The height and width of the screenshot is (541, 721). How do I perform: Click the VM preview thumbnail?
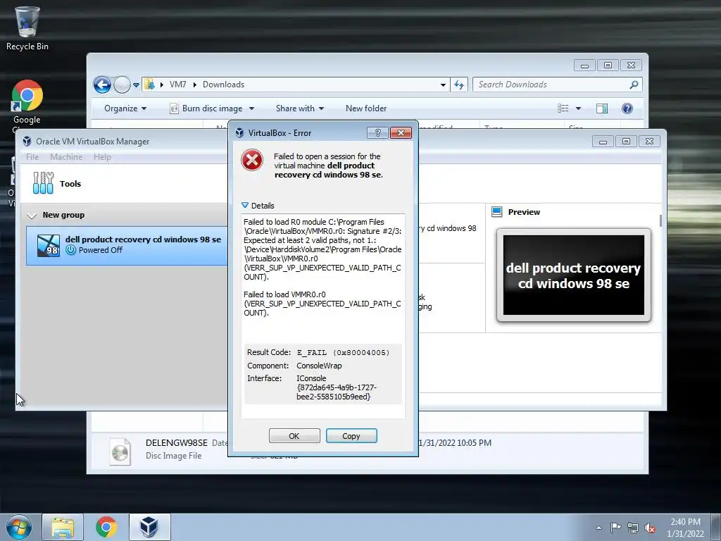(573, 275)
